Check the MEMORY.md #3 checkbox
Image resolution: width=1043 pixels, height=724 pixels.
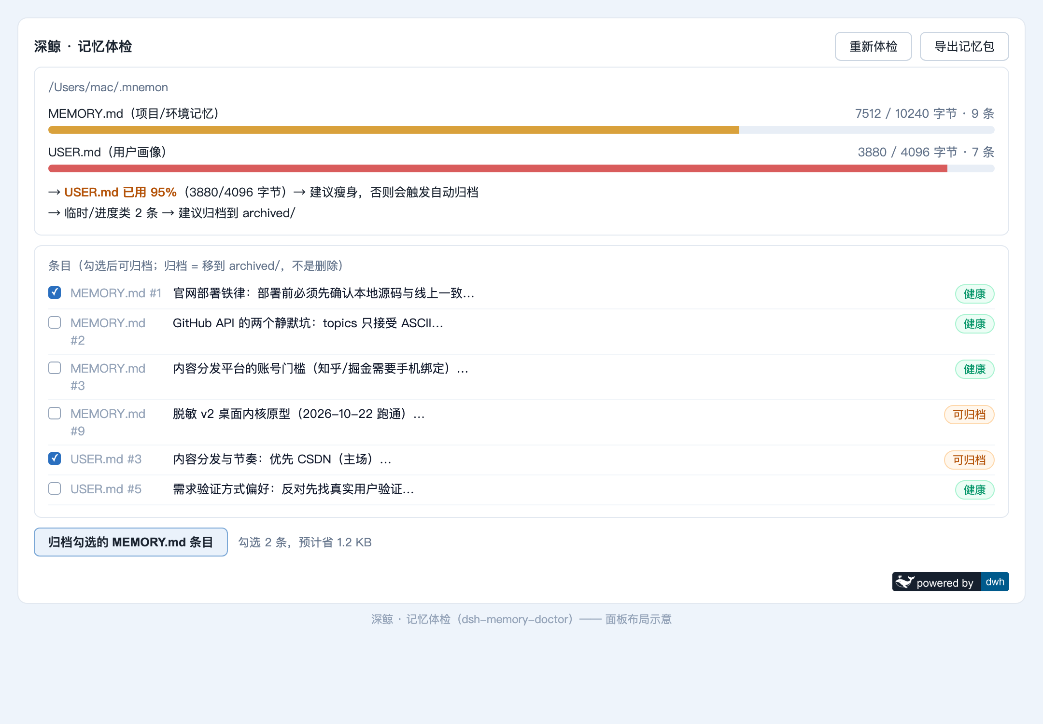pos(55,368)
